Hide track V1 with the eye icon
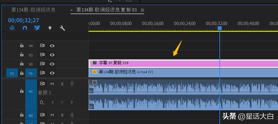This screenshot has height=124, width=278. click(x=52, y=73)
